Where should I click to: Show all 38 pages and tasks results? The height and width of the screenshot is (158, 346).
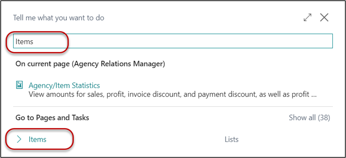[309, 117]
